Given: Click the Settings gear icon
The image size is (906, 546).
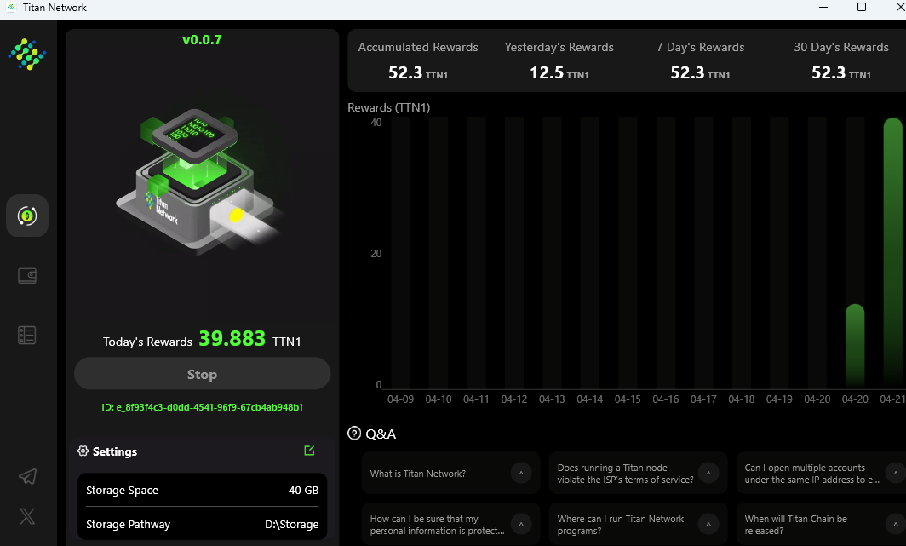Looking at the screenshot, I should pos(83,451).
